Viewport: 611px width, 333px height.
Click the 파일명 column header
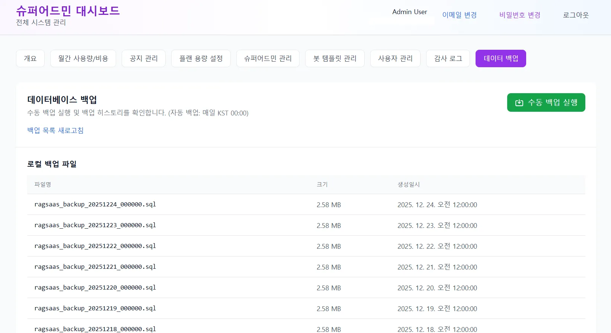[43, 185]
